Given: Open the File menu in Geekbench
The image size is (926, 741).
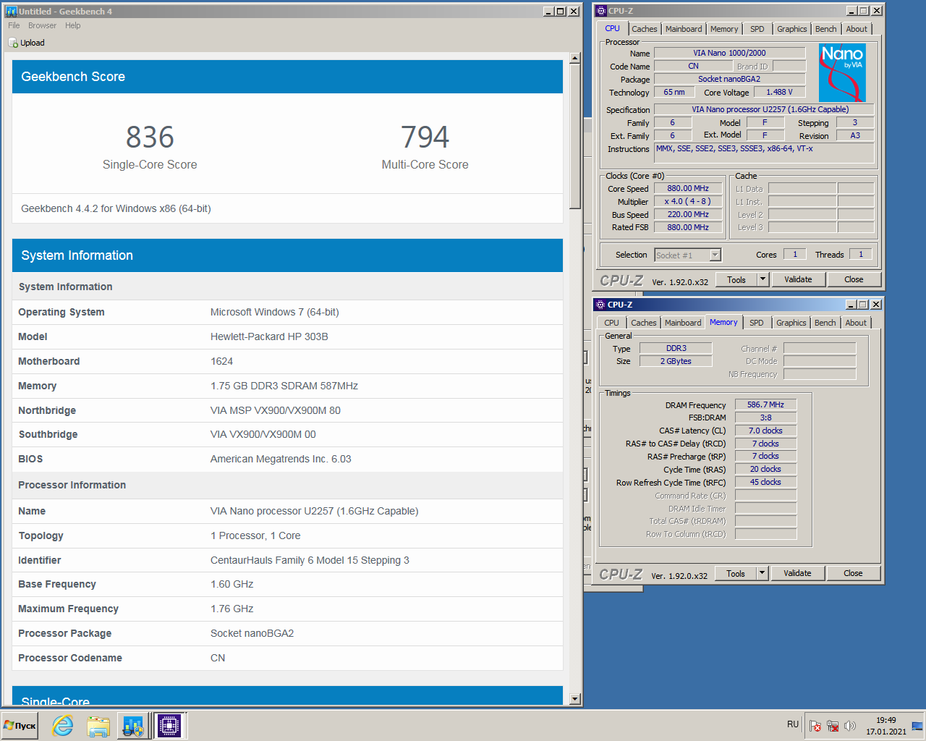Looking at the screenshot, I should (x=14, y=25).
